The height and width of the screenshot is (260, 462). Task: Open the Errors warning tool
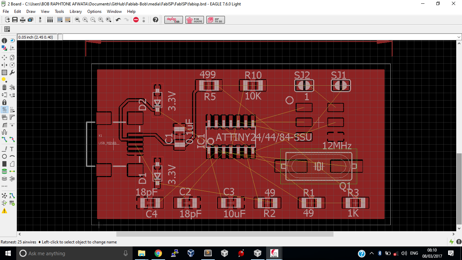tap(4, 211)
